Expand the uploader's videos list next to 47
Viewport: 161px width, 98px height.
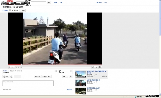tap(10, 10)
